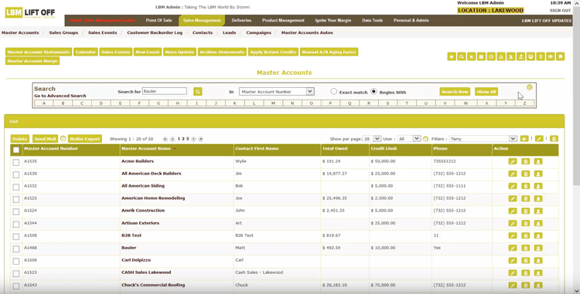Click the Master Account Merge button
Screen dimensions: 580x294
[x=32, y=61]
